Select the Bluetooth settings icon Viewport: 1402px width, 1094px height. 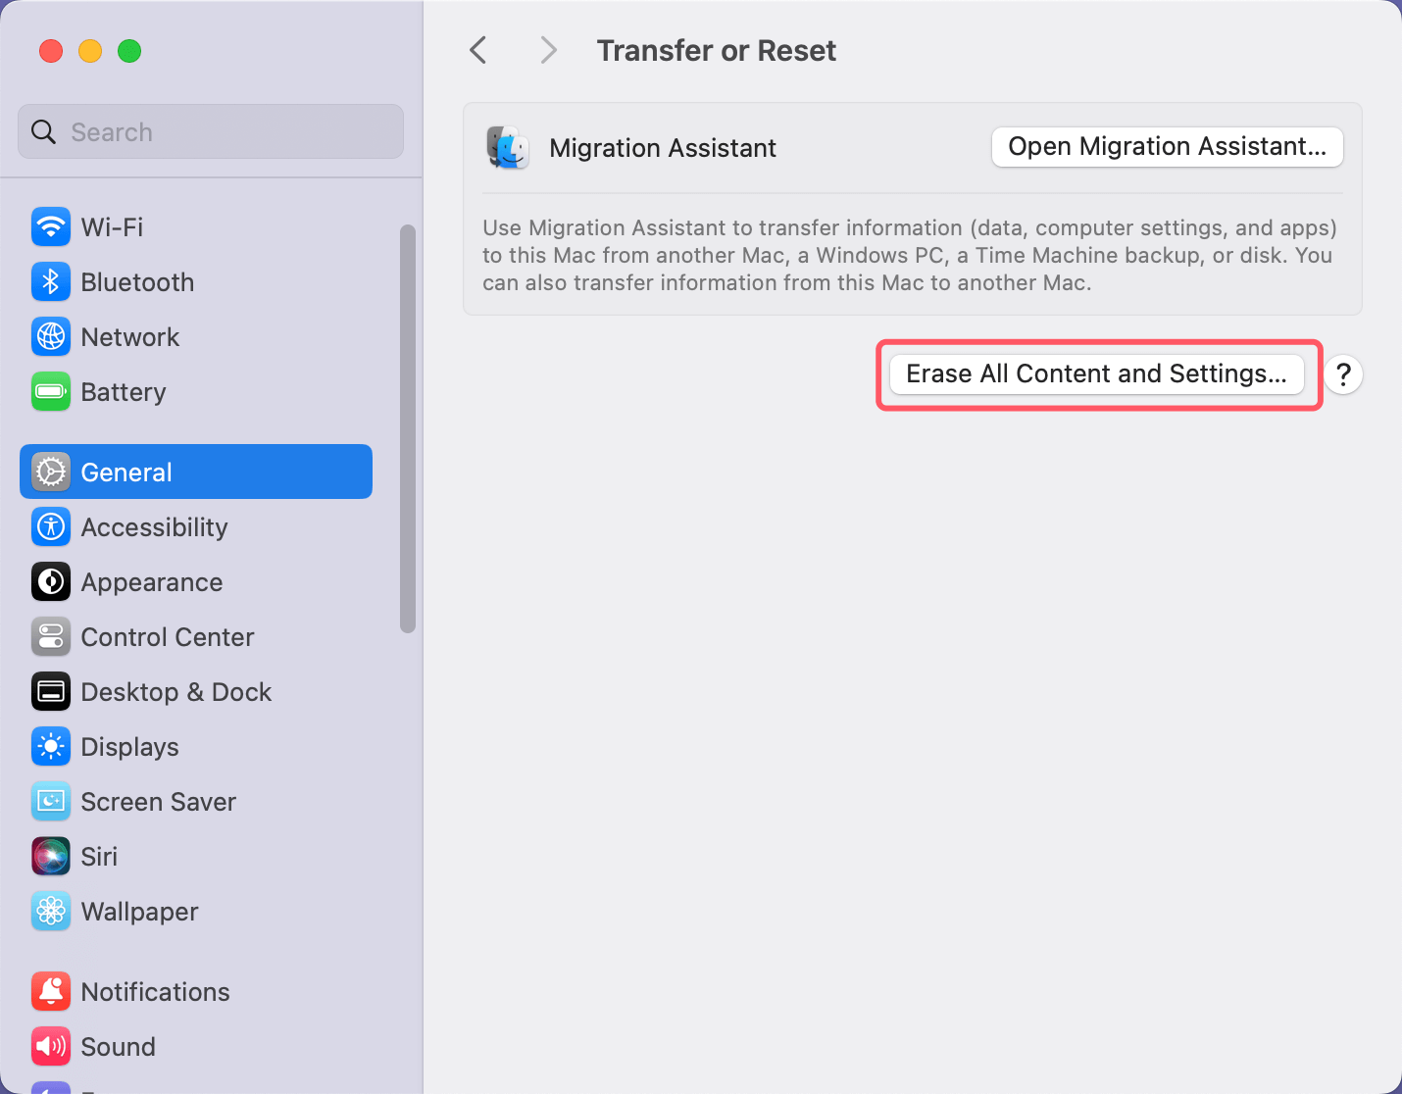[x=50, y=281]
